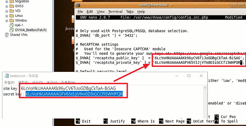Select the VDI folder icon
The image size is (246, 126).
12,11
